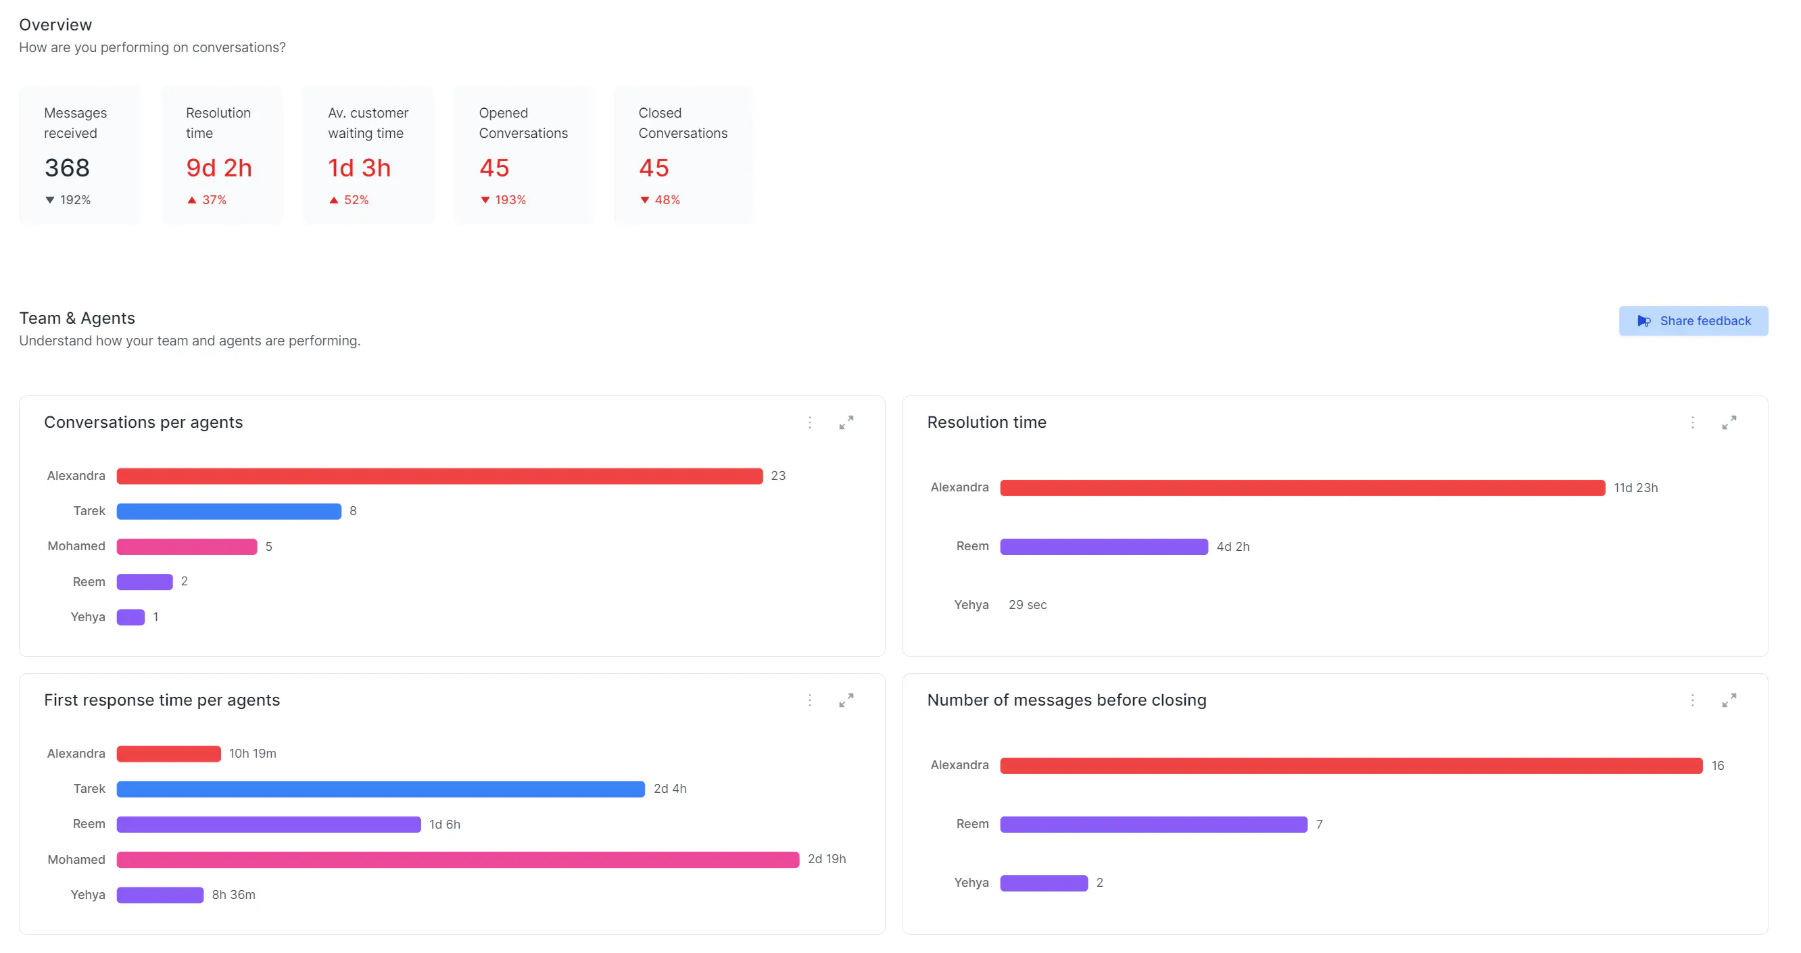The width and height of the screenshot is (1801, 953).
Task: Click the 'Conversations per agents' chart title
Action: pos(143,422)
